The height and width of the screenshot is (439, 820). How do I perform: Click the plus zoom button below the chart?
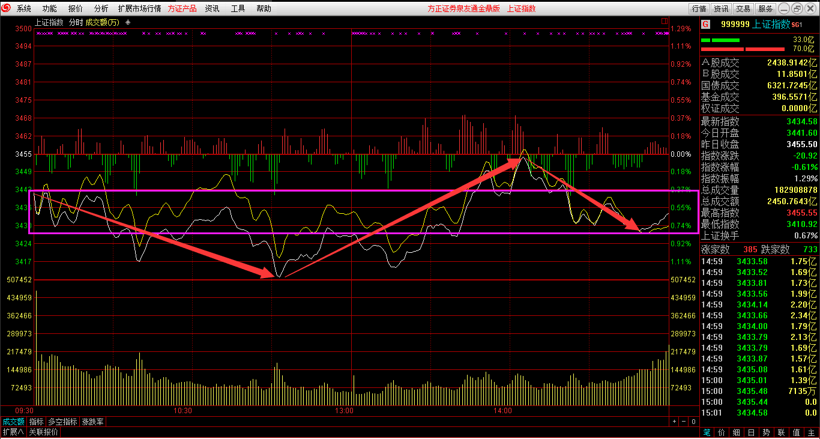point(674,422)
